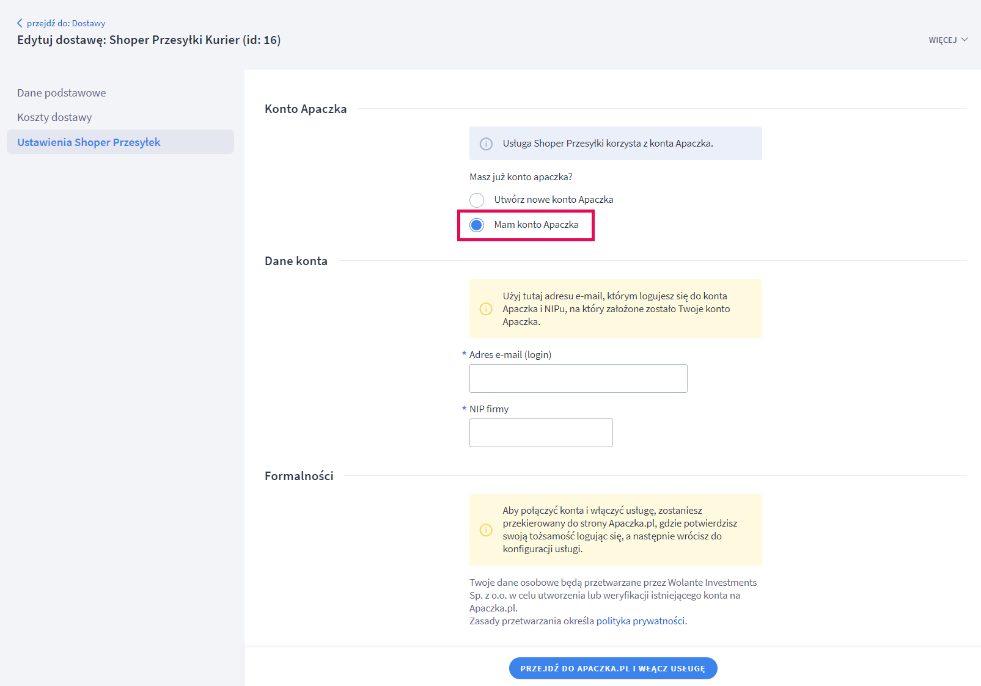Click the 'Usługa Shoper Przesyłki korzysta z konta Apaczka' notice text
Screen dimensions: 981x686
(608, 144)
